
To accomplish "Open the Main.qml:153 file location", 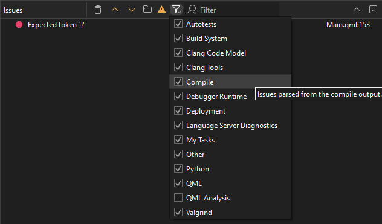I will pos(348,25).
